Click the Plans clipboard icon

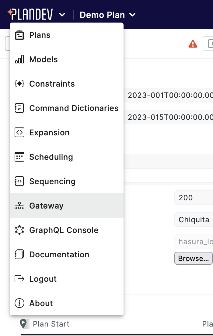[19, 35]
